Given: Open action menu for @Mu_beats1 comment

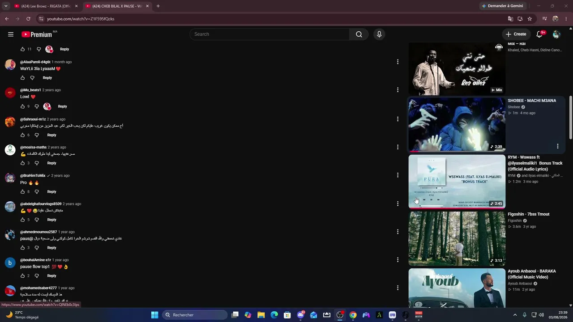Looking at the screenshot, I should [x=398, y=90].
